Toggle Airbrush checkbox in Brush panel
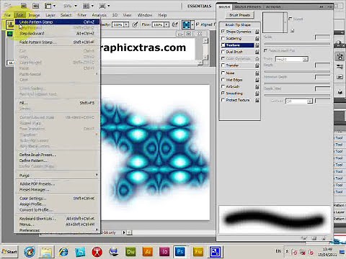 coord(223,86)
